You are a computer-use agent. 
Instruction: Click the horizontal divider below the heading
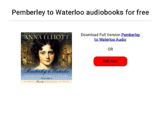tap(80, 21)
